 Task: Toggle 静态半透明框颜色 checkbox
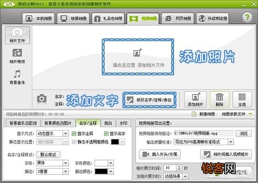(74, 142)
